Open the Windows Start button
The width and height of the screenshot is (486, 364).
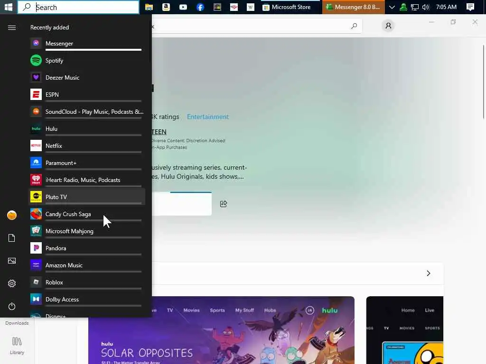pyautogui.click(x=9, y=7)
